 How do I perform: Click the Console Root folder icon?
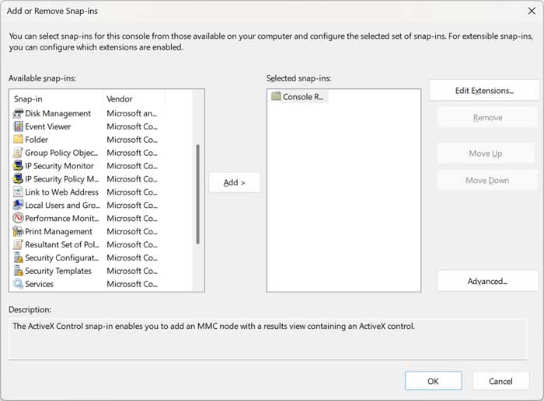click(276, 96)
